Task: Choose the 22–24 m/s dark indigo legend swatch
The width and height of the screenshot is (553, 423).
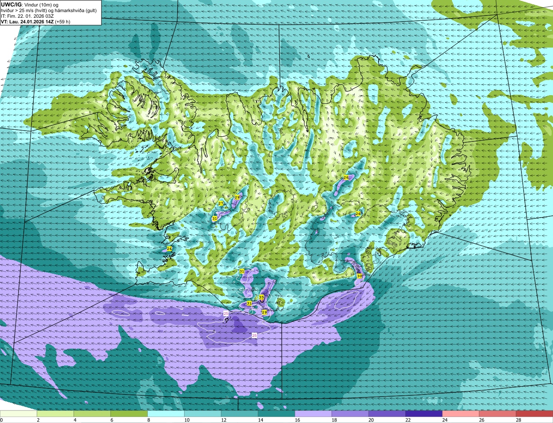Action: pyautogui.click(x=424, y=413)
